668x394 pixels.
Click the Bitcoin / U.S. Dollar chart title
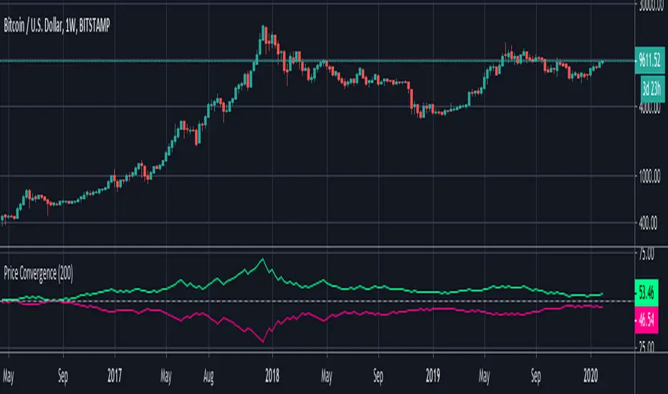[x=57, y=26]
